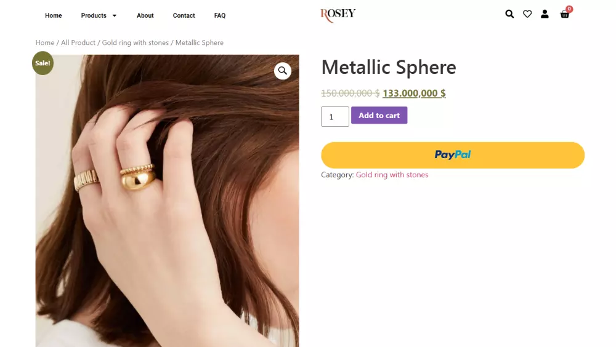Open the Contact menu item
Image resolution: width=616 pixels, height=347 pixels.
coord(184,15)
